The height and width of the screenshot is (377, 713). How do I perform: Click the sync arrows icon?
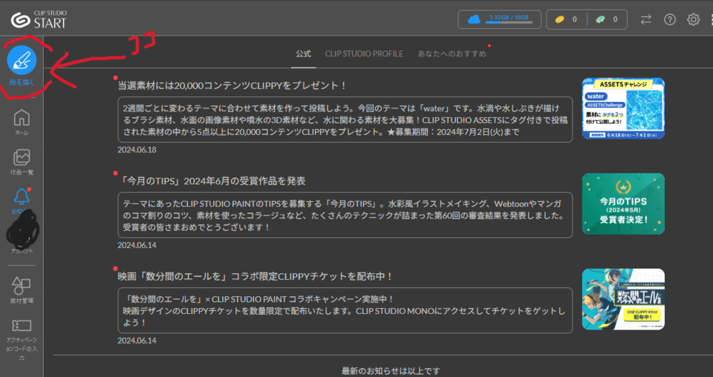[x=645, y=19]
